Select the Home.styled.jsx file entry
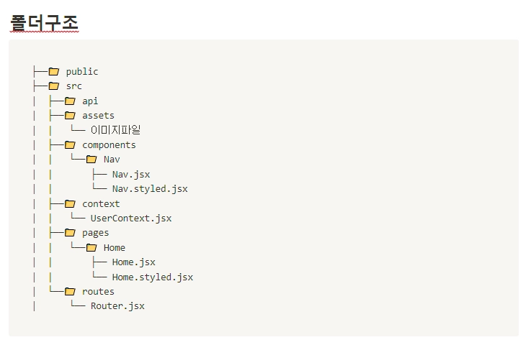The width and height of the screenshot is (531, 345). (152, 277)
